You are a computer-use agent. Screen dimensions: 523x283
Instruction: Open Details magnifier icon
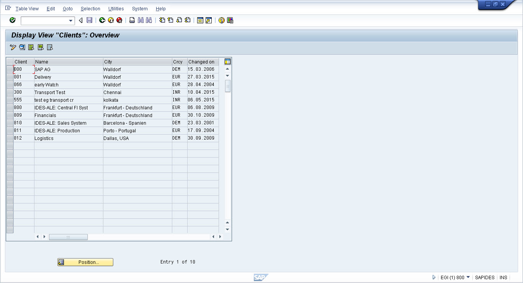22,47
